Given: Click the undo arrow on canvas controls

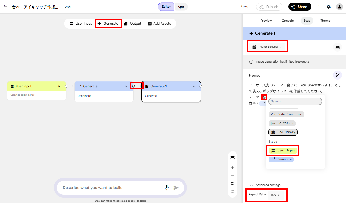Looking at the screenshot, I should (x=233, y=183).
